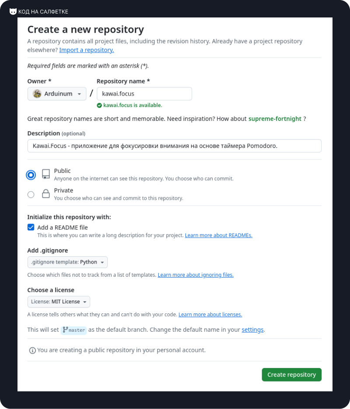Screen dimensions: 350x409
Task: Click the cat logo icon at top
Action: click(13, 11)
